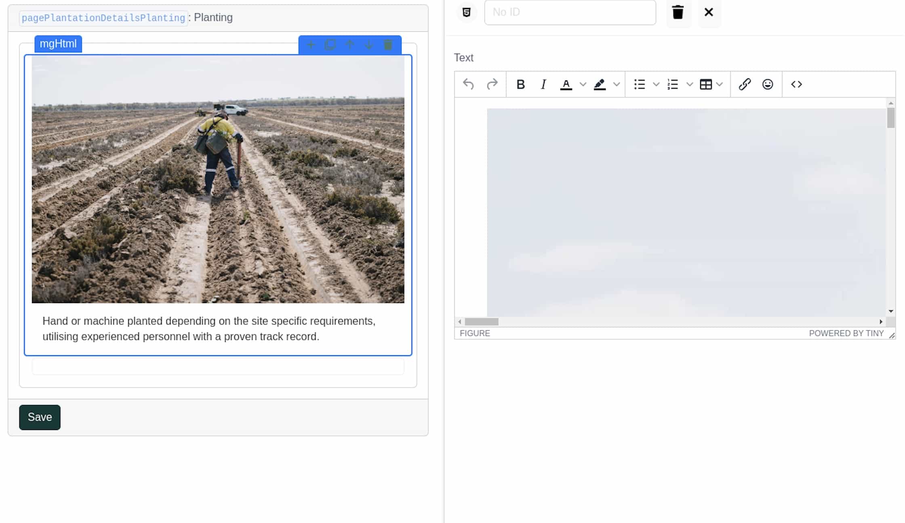Screen dimensions: 905x523
Task: Open the emoji picker
Action: (x=768, y=84)
